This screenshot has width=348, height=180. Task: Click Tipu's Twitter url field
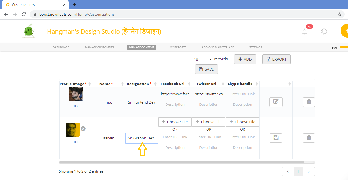(x=209, y=94)
